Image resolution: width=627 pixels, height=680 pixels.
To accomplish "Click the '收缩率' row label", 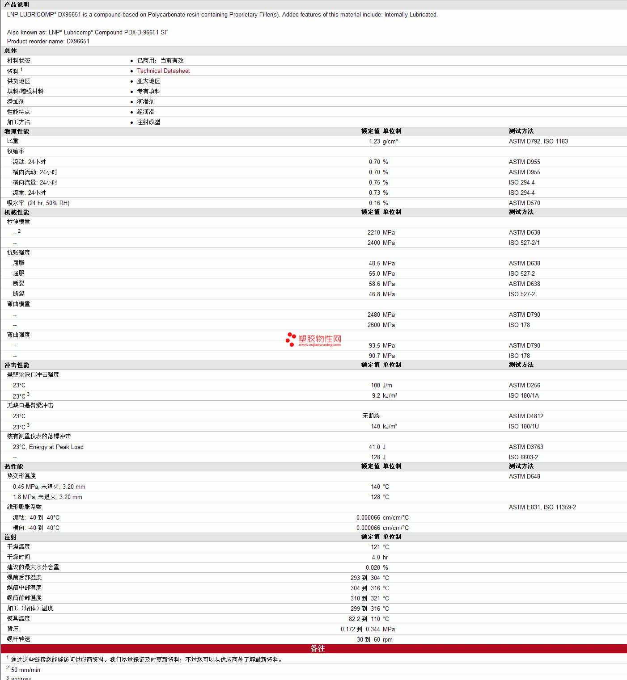I will click(16, 151).
